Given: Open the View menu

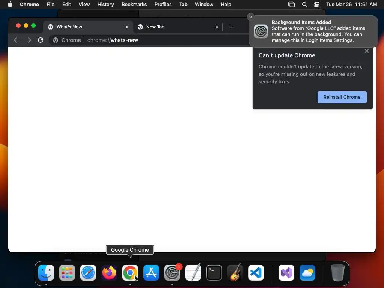Looking at the screenshot, I should point(84,4).
